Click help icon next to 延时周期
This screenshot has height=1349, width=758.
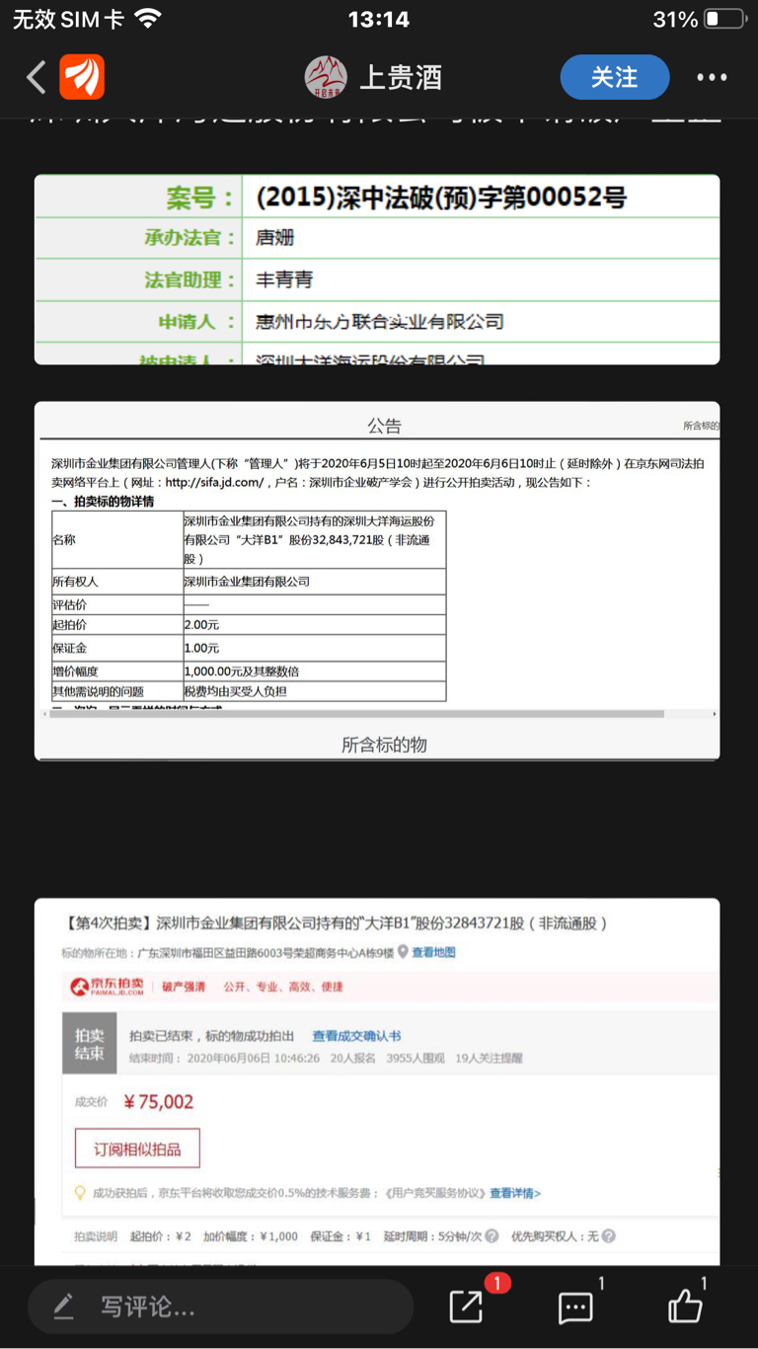pyautogui.click(x=492, y=1236)
